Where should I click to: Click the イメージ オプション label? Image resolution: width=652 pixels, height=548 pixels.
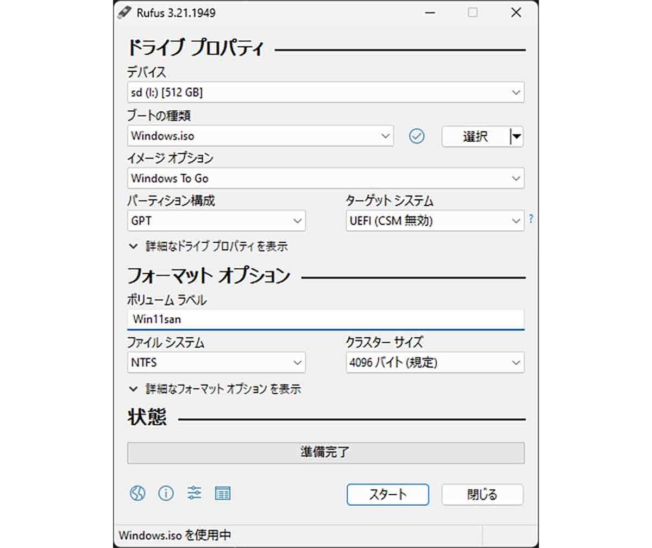(170, 158)
